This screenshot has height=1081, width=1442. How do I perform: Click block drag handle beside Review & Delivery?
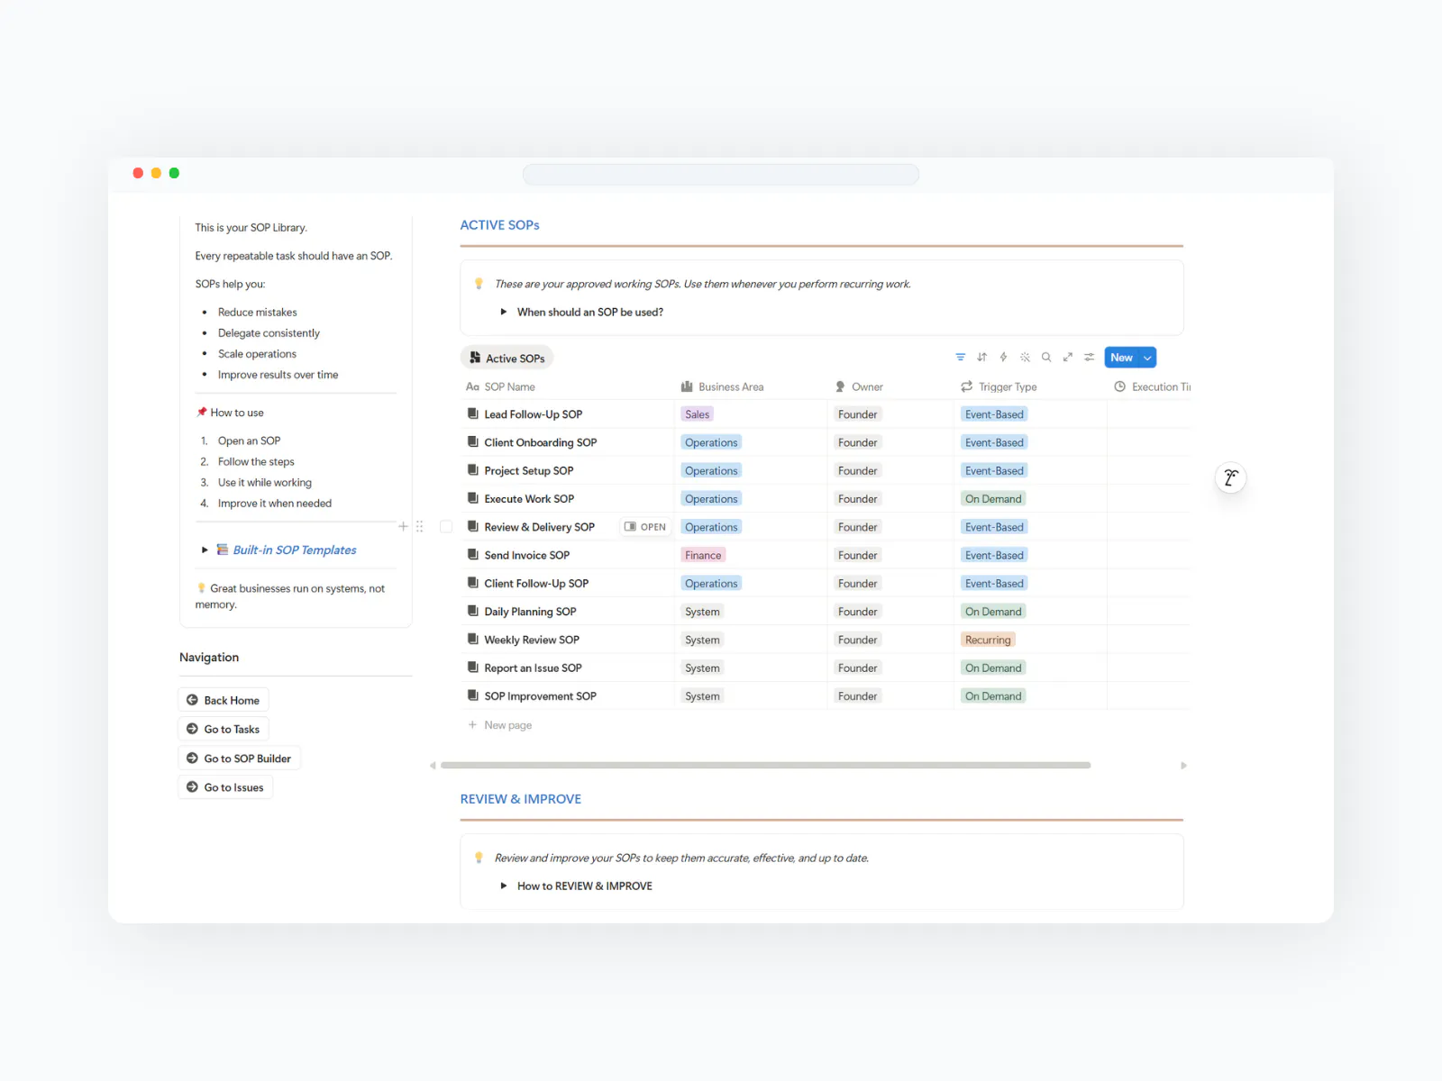419,526
